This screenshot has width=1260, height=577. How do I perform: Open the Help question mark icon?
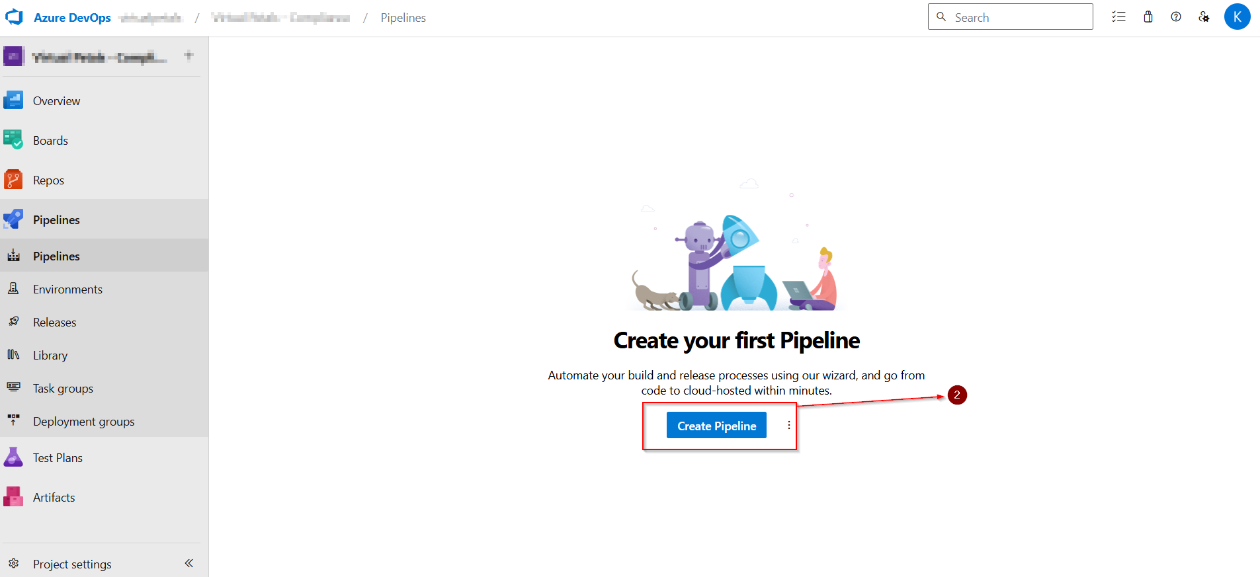[x=1176, y=17]
